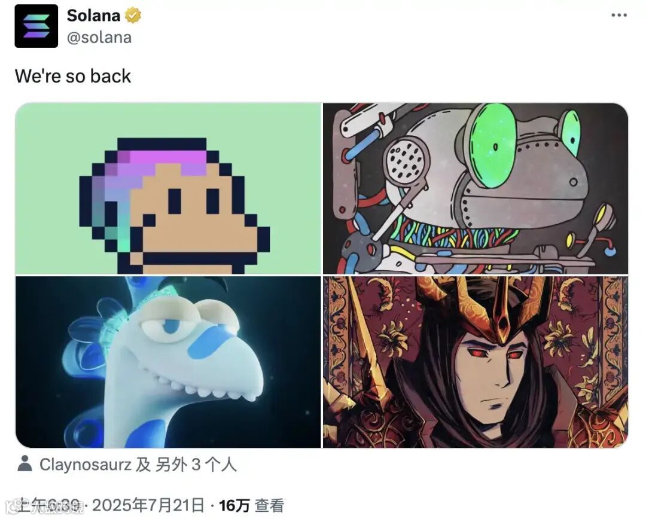The height and width of the screenshot is (519, 646).
Task: Open the blue clay dinosaur image
Action: (168, 362)
